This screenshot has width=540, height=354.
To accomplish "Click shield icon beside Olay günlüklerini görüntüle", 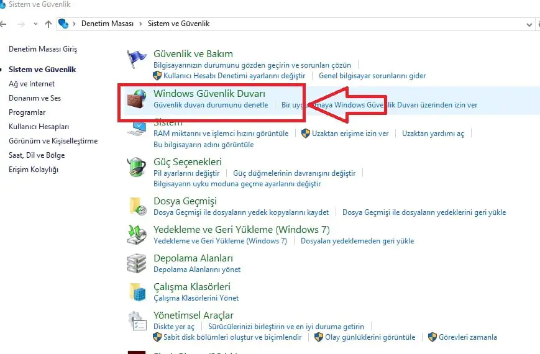I will [319, 337].
